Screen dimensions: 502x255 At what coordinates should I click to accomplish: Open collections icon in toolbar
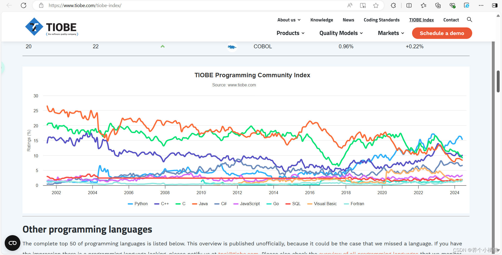tap(438, 5)
